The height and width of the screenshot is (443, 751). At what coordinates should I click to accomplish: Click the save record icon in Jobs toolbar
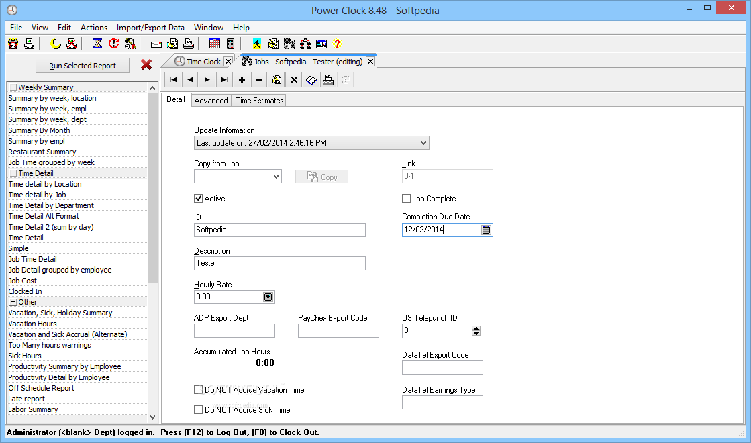click(x=277, y=79)
